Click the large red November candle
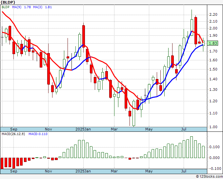223x179 pixels. click(49, 69)
